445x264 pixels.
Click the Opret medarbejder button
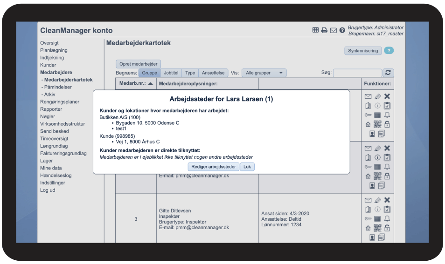[x=138, y=64]
